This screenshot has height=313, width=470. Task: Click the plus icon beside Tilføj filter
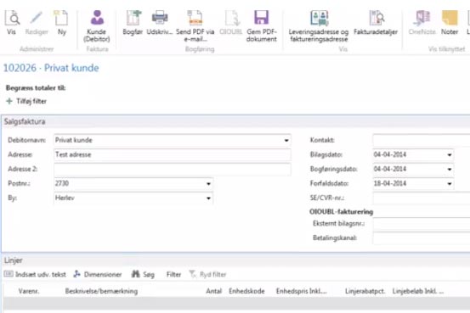click(x=9, y=101)
